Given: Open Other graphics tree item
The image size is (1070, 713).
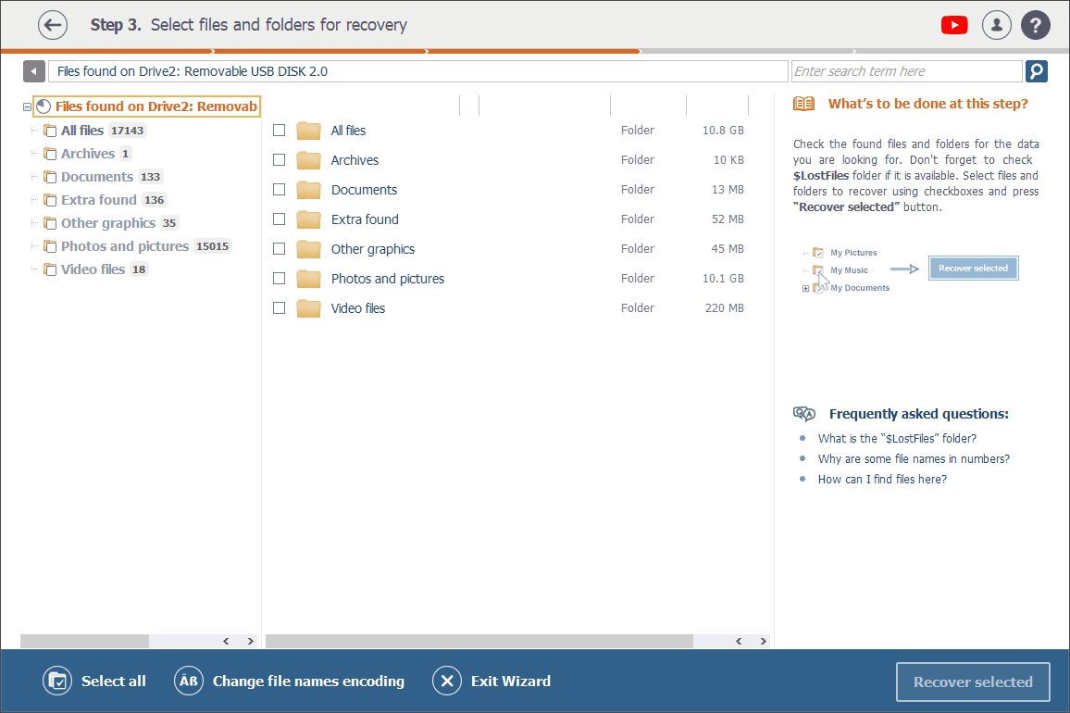Looking at the screenshot, I should tap(107, 223).
